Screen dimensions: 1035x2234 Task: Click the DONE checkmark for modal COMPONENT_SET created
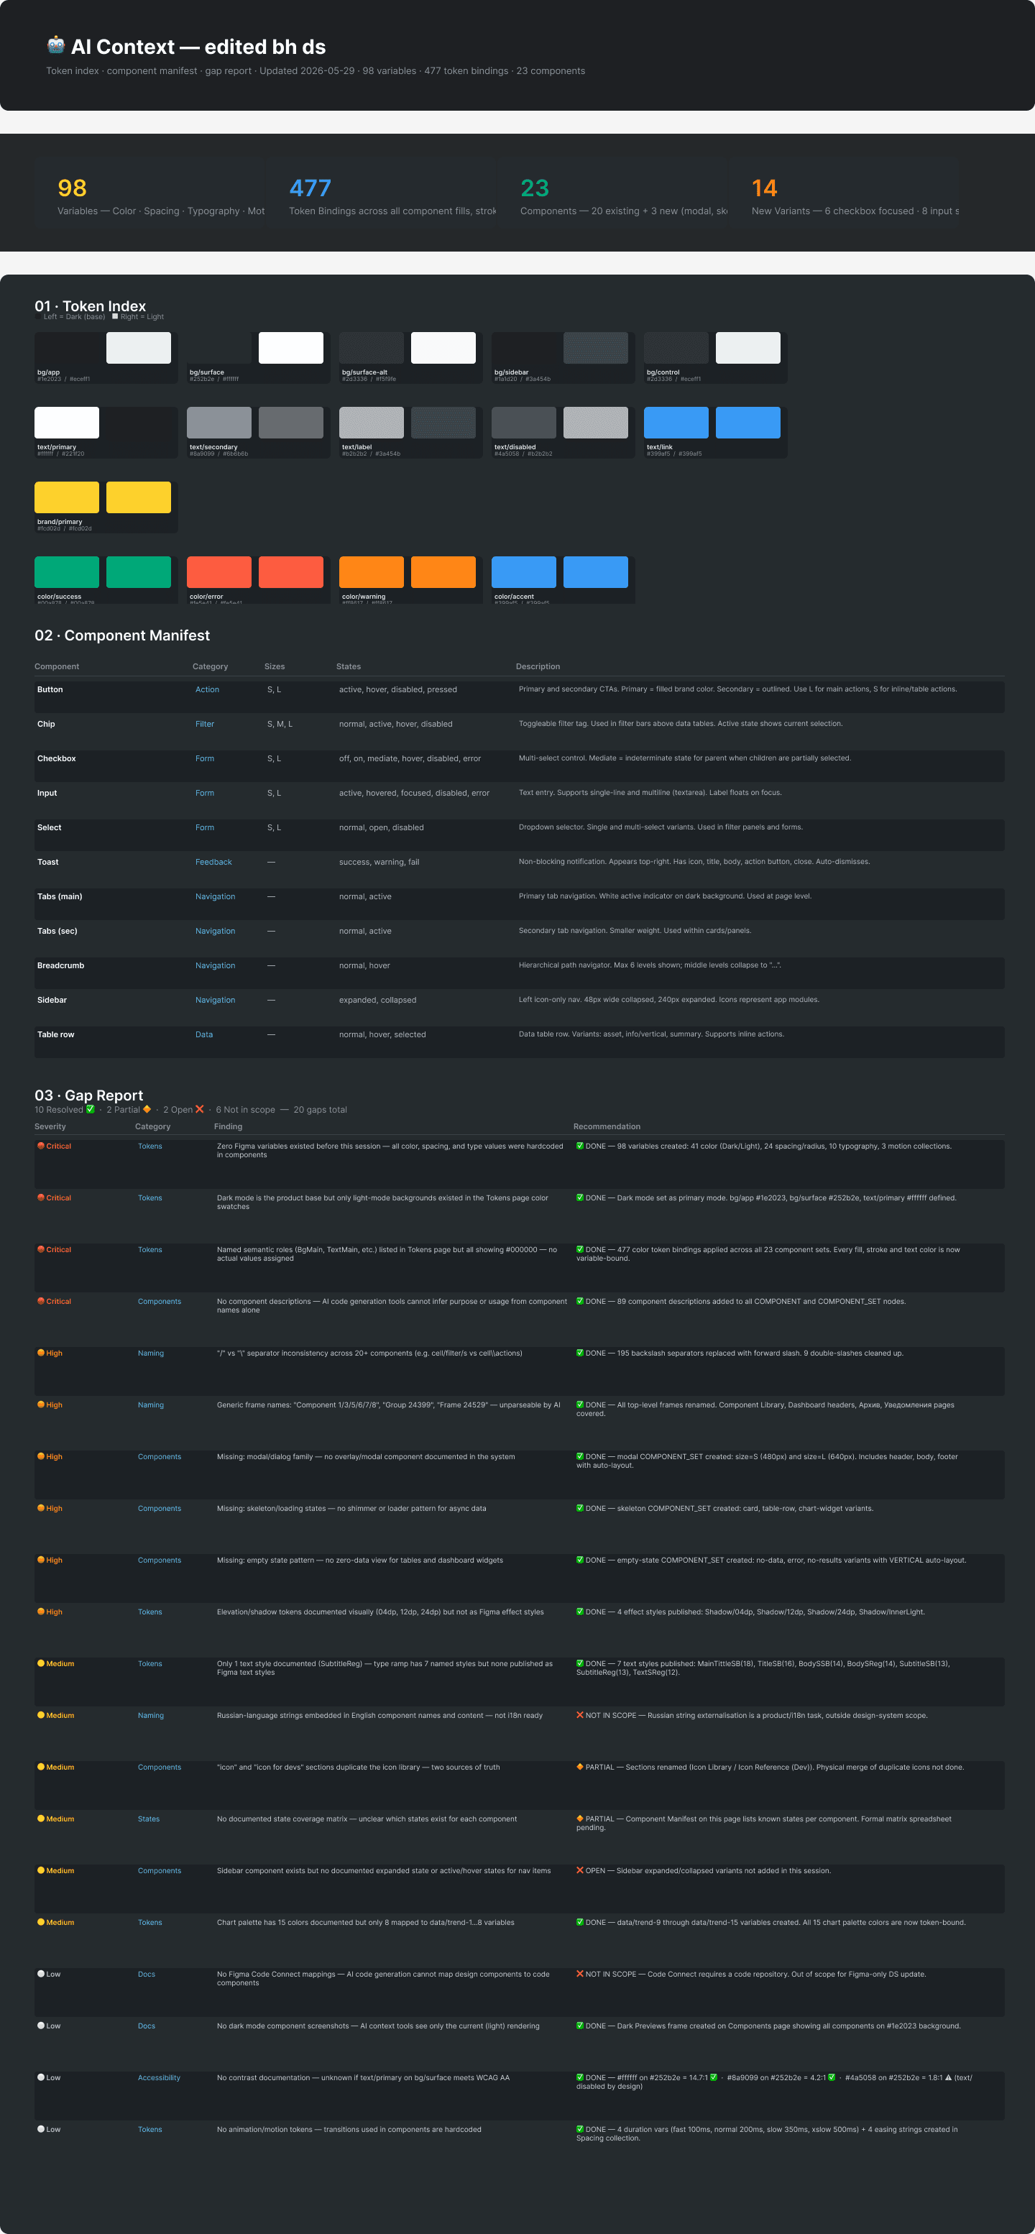tap(580, 1456)
